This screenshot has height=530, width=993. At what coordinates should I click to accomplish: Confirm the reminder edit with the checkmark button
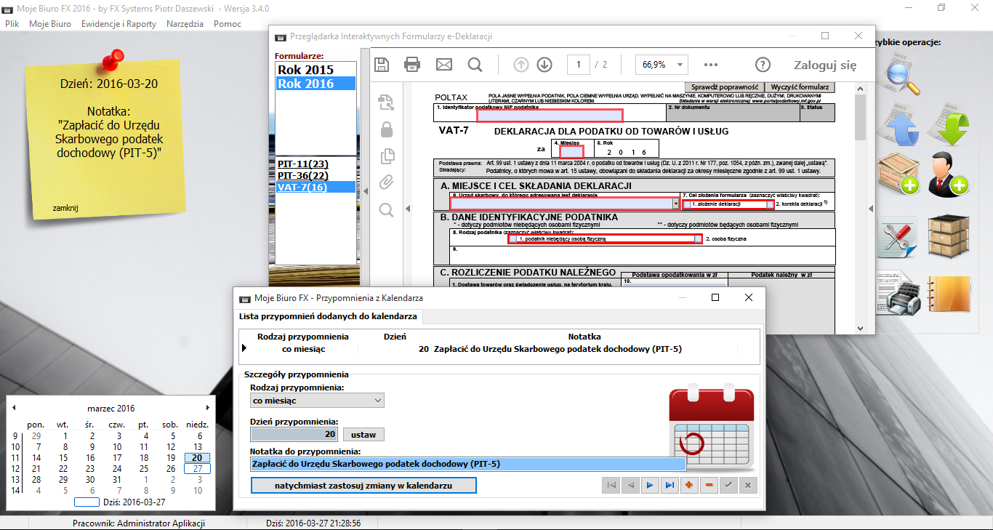click(x=728, y=485)
